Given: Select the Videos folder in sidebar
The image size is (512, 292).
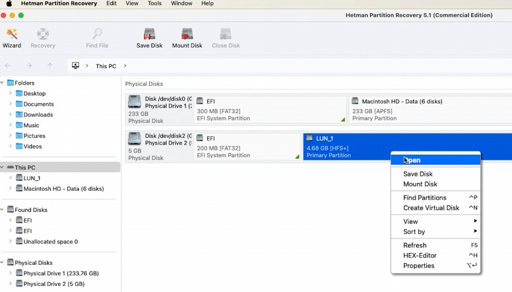Looking at the screenshot, I should pos(32,146).
